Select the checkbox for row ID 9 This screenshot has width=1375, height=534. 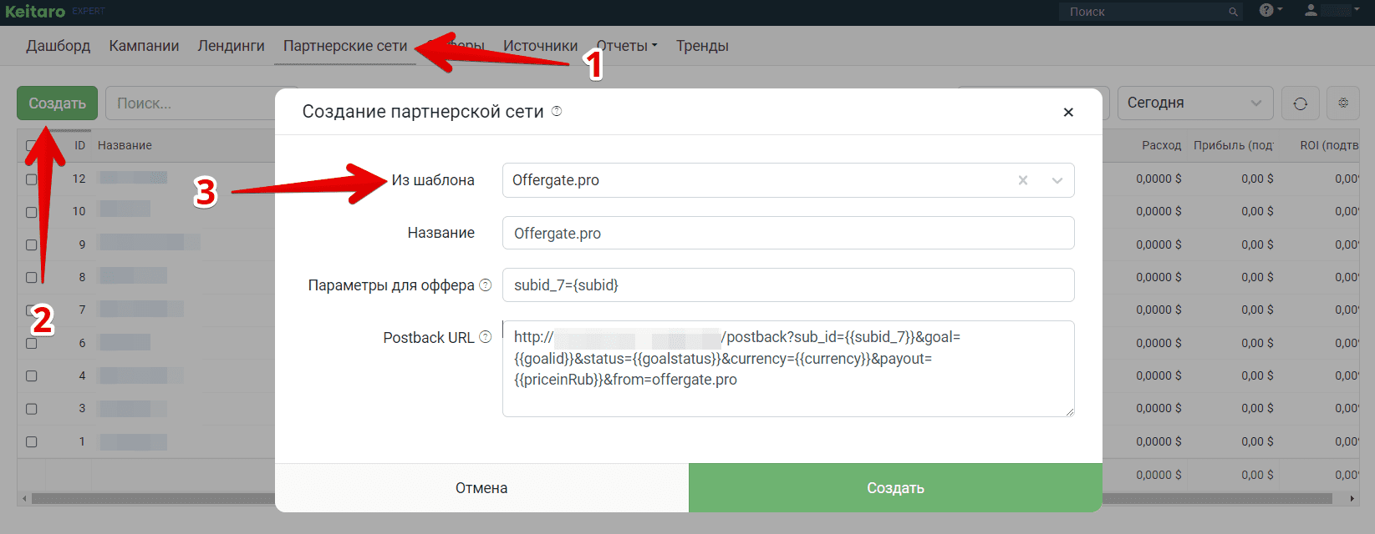[x=32, y=245]
